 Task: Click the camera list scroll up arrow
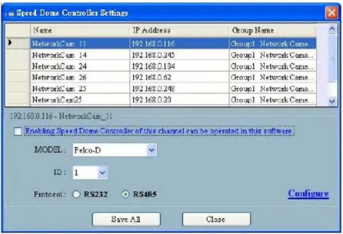332,29
